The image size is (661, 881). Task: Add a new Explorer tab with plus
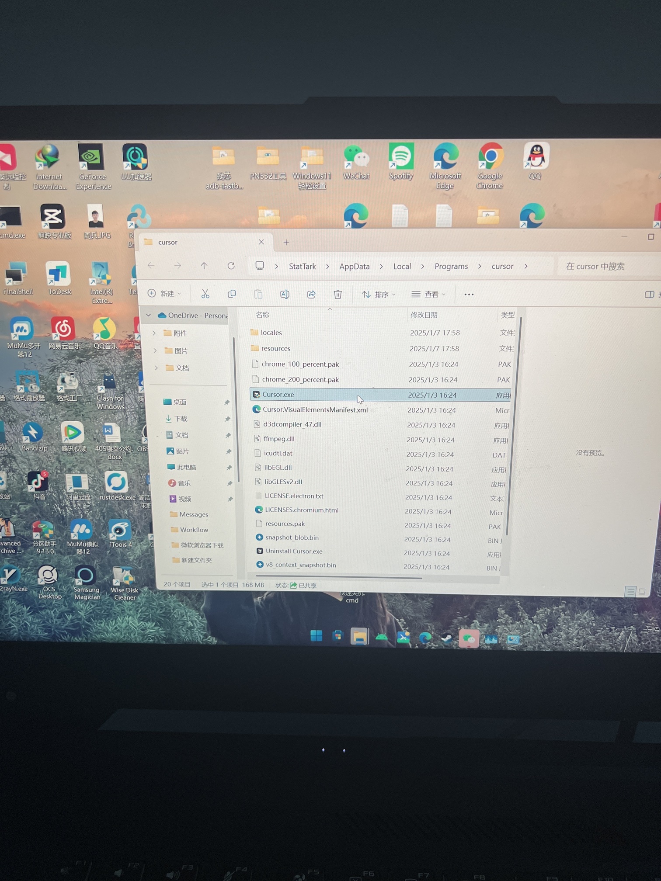(x=286, y=242)
